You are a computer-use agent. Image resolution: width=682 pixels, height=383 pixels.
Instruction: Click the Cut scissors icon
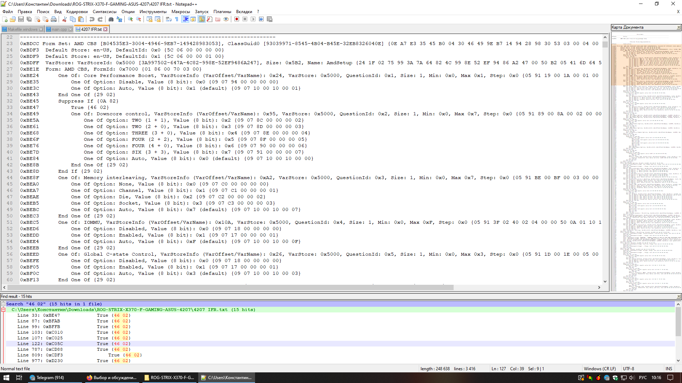point(65,19)
